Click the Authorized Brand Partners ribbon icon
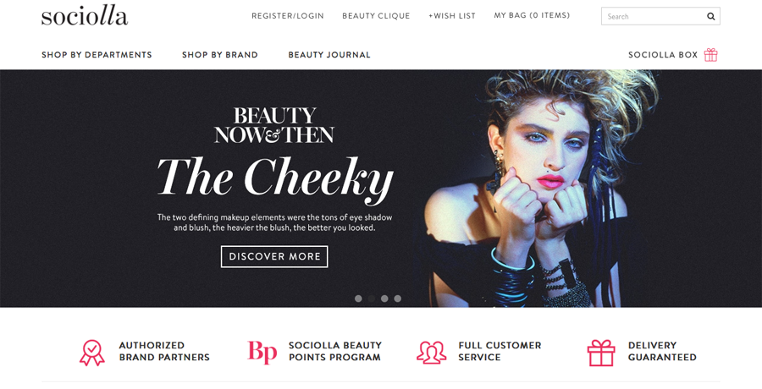 (91, 353)
